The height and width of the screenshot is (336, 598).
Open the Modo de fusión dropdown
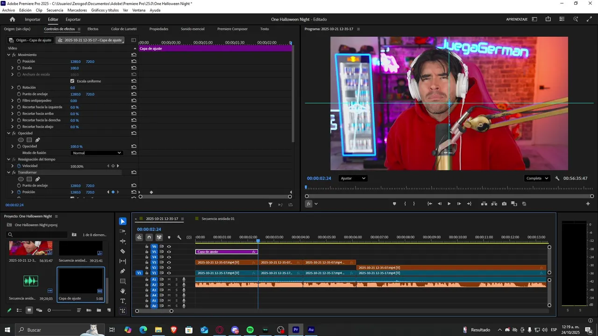tap(97, 153)
